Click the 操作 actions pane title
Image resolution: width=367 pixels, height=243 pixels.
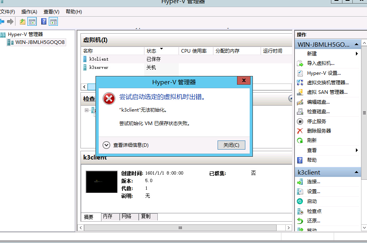[x=302, y=35]
